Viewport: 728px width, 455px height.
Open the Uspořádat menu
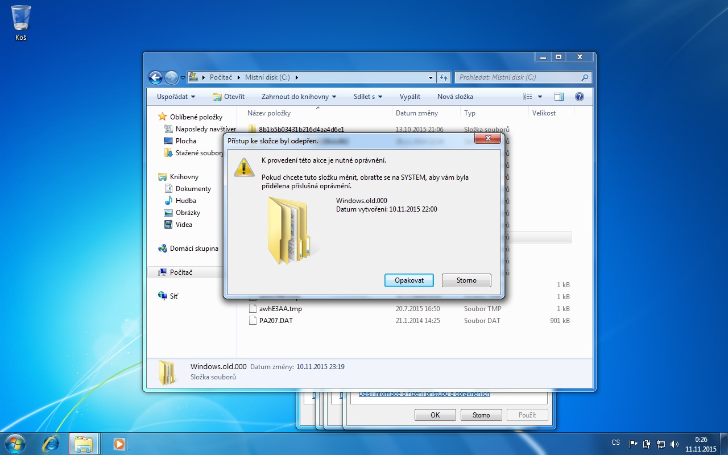pyautogui.click(x=176, y=97)
